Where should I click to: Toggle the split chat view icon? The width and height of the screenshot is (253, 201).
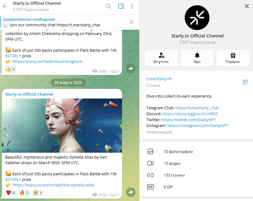(121, 6)
